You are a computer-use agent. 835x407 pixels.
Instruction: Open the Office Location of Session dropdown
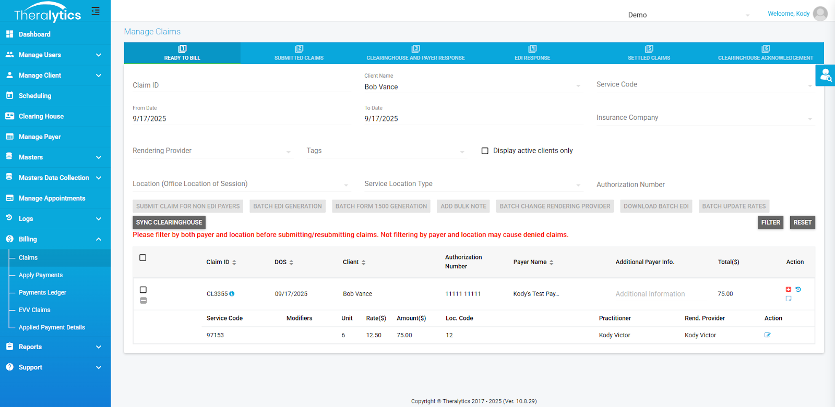(241, 184)
